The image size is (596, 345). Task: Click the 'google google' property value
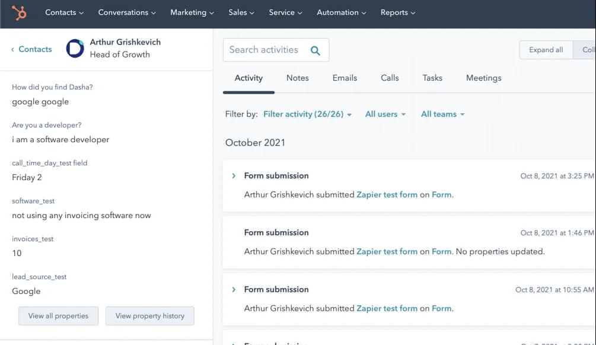pyautogui.click(x=40, y=102)
